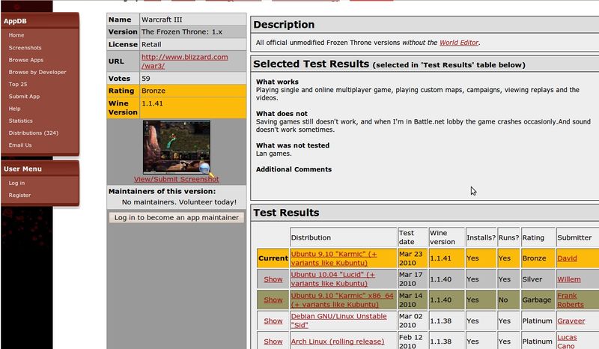Open submitter Lucas Cano link

(x=567, y=342)
